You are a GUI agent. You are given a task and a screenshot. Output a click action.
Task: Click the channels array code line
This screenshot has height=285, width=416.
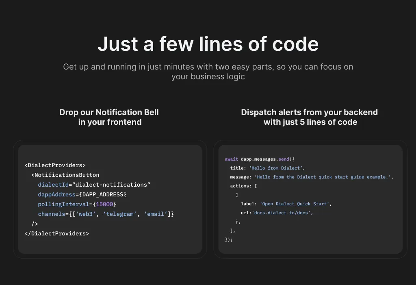pyautogui.click(x=106, y=214)
